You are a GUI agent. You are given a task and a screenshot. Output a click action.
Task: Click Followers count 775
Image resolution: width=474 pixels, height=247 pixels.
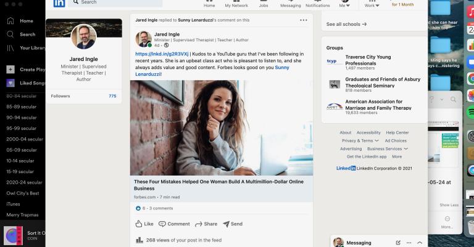[112, 96]
